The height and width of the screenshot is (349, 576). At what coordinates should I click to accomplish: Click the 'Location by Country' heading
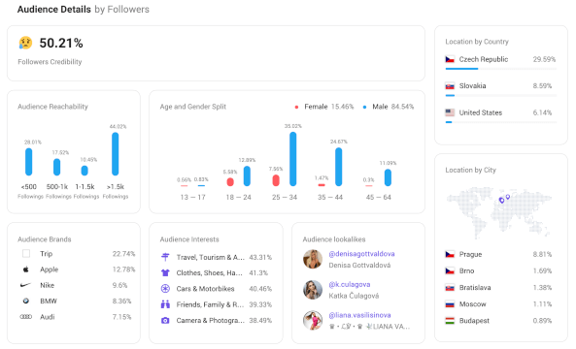[x=477, y=42]
